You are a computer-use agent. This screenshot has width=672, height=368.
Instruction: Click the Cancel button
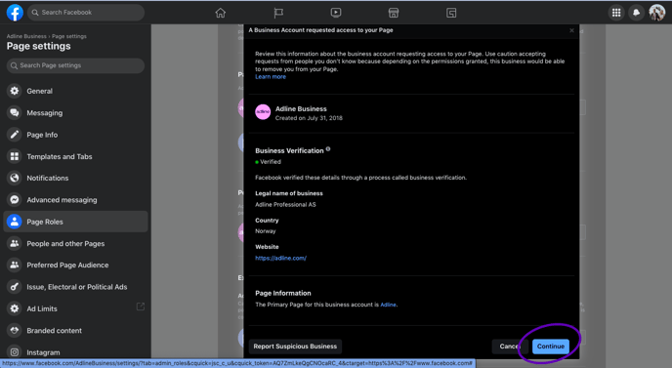pos(510,347)
